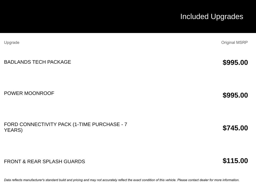Click the Included Upgrades heading
This screenshot has width=256, height=192.
[211, 16]
